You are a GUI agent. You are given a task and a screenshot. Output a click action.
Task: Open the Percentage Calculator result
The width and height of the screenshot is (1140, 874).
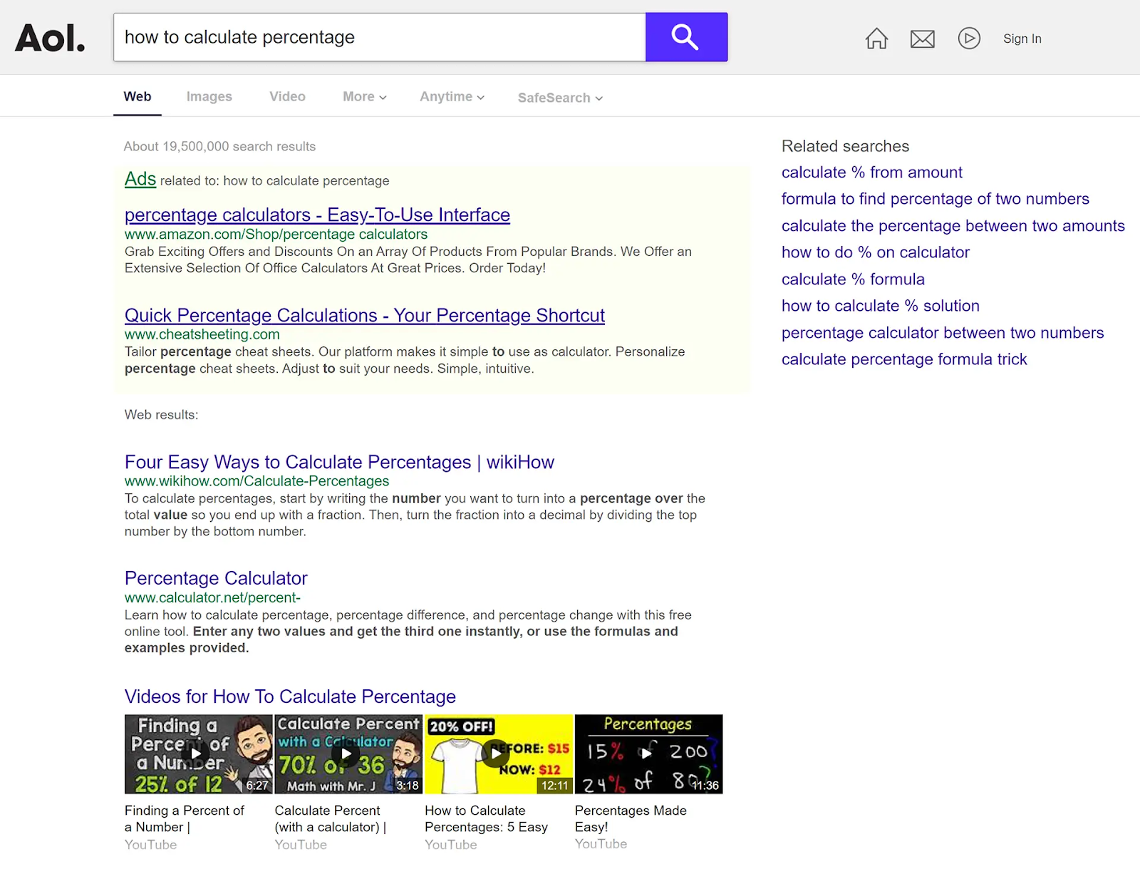pos(216,578)
